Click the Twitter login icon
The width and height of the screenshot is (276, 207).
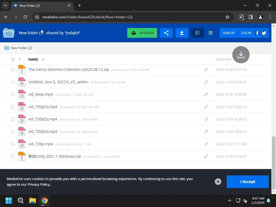[264, 33]
